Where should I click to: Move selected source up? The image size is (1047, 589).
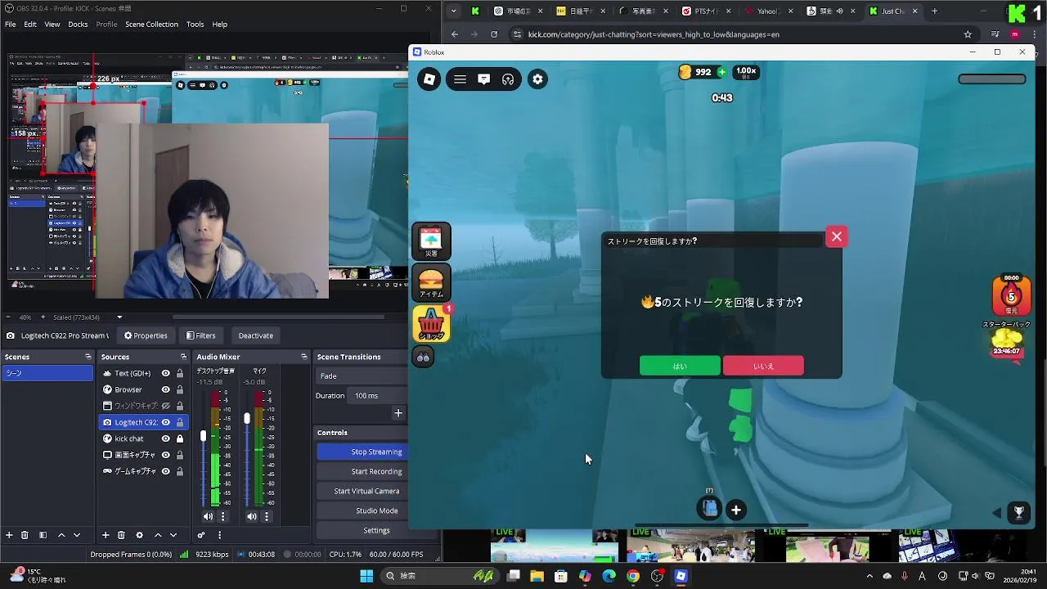(x=158, y=535)
